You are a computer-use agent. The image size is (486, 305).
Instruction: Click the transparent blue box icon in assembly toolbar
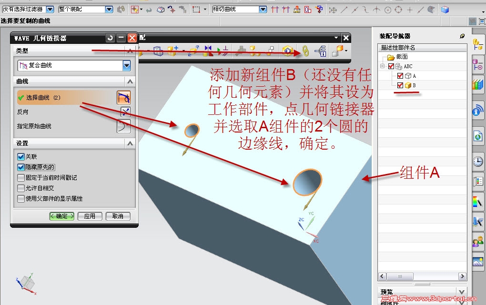click(158, 51)
